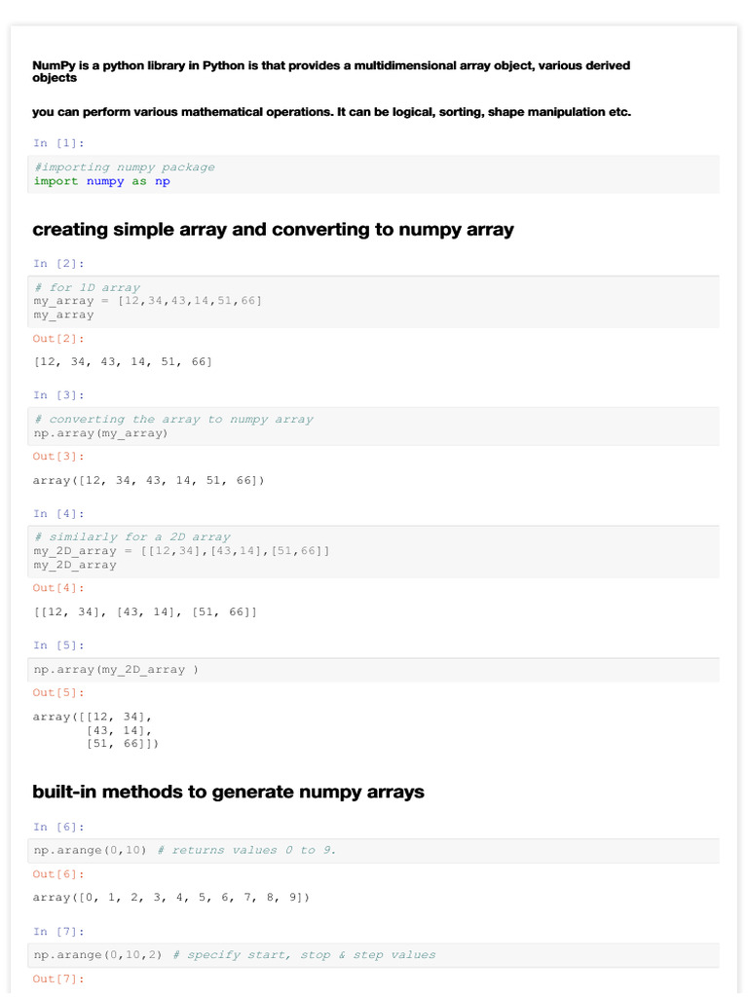The image size is (748, 997).
Task: Click the 'np.array(my_2D_array )' code cell
Action: point(116,670)
